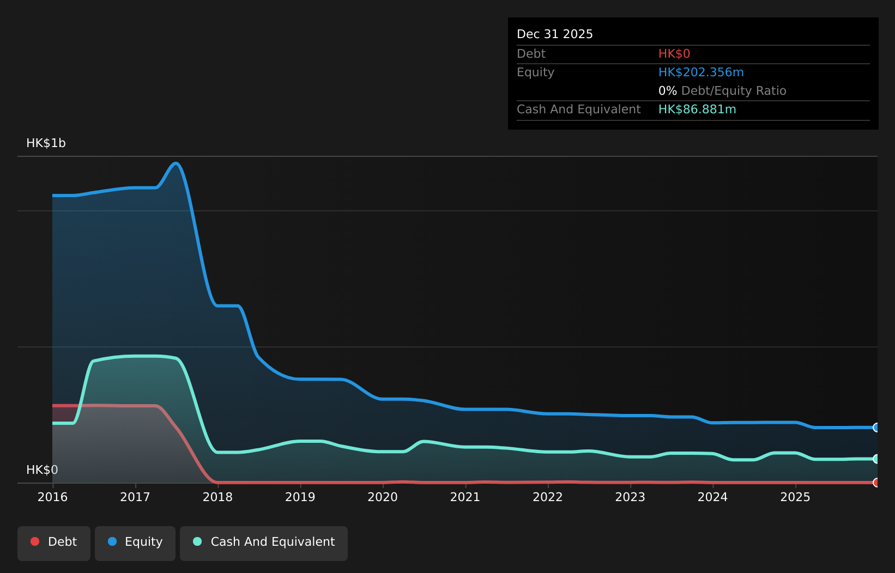Toggle the Cash And Equivalent legend button
895x573 pixels.
click(x=264, y=543)
